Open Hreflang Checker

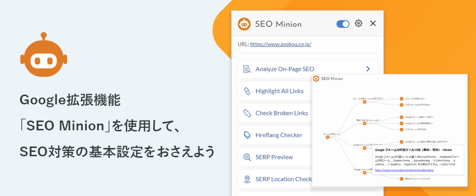275,135
